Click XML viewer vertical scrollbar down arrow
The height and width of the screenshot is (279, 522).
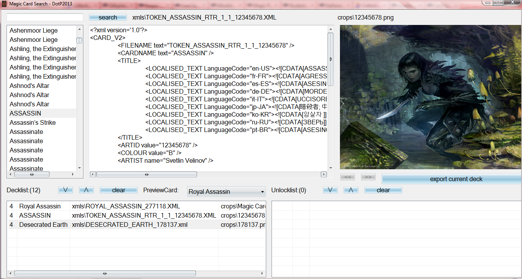pos(330,168)
